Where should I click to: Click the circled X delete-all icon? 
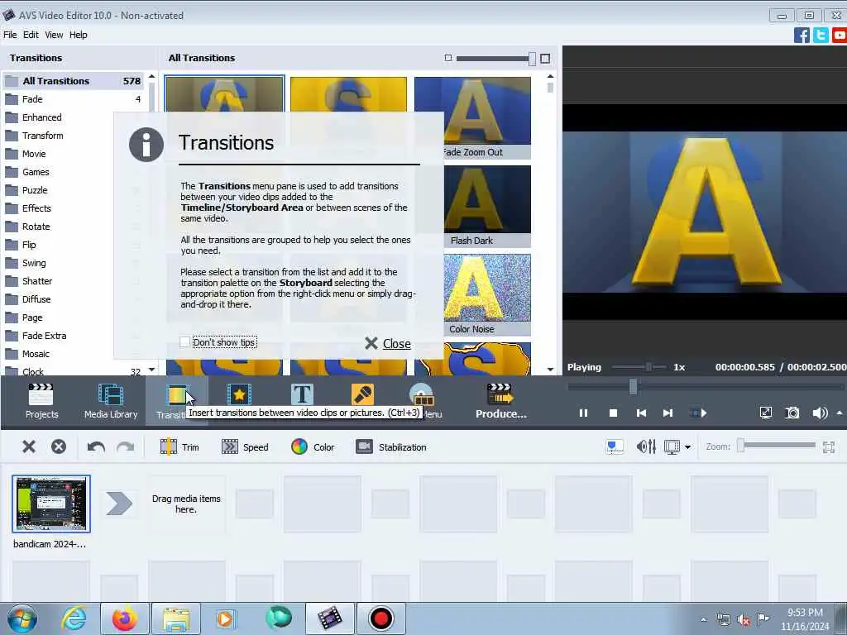(x=59, y=446)
